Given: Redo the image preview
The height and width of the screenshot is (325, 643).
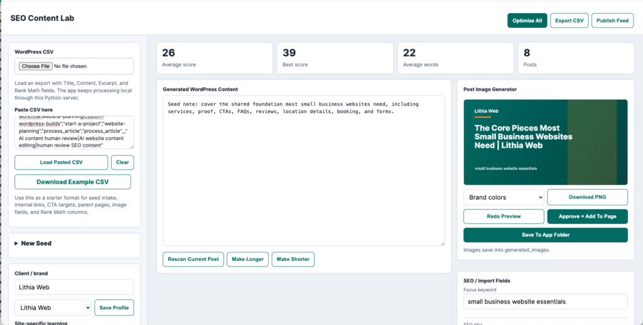Looking at the screenshot, I should click(x=504, y=216).
